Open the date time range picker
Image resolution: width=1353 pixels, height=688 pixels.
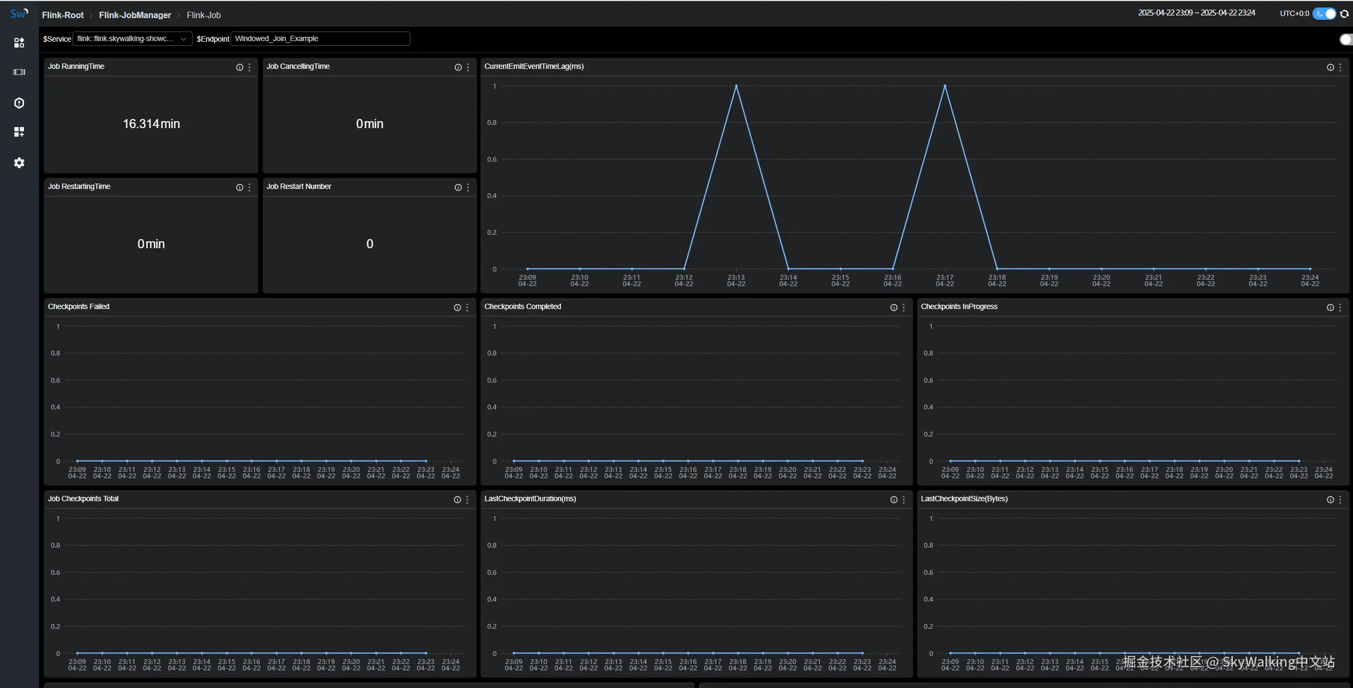click(x=1196, y=13)
